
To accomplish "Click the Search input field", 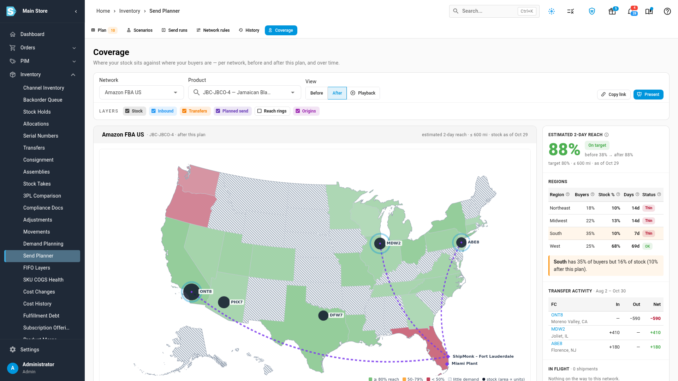I will 494,11.
